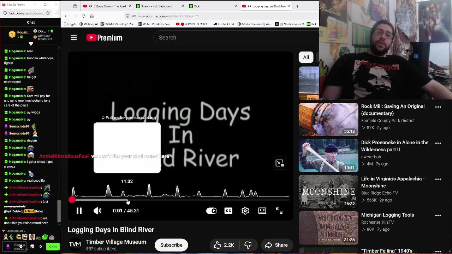This screenshot has height=254, width=452.
Task: Switch to the 3 Doors Down browser tab
Action: (x=107, y=6)
